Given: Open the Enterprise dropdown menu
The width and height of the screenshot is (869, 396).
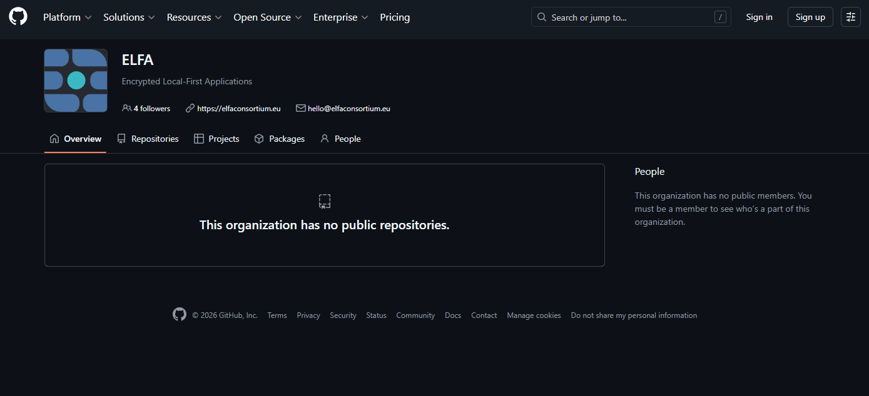Looking at the screenshot, I should point(340,17).
